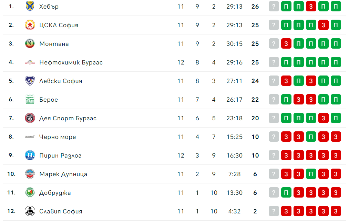Screen dimensions: 349x221
Task: Click the Монтана club crest
Action: [30, 44]
